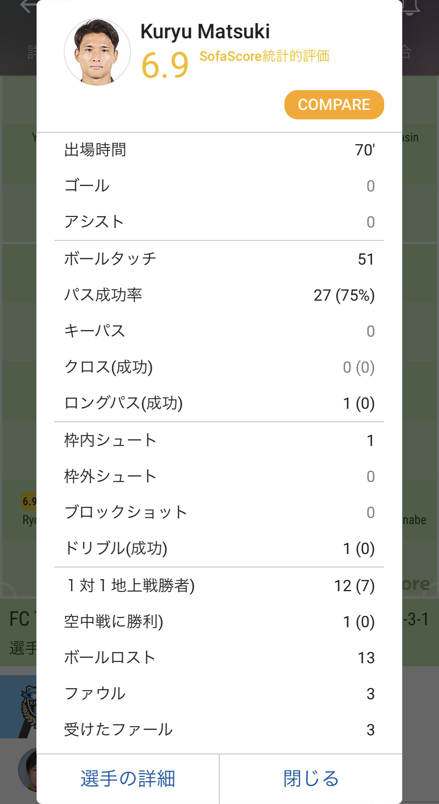This screenshot has width=439, height=804.
Task: Tap the notification bell icon
Action: point(410,8)
